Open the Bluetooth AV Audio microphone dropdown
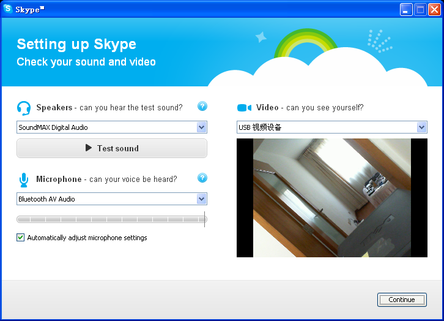This screenshot has width=444, height=321. pos(112,198)
